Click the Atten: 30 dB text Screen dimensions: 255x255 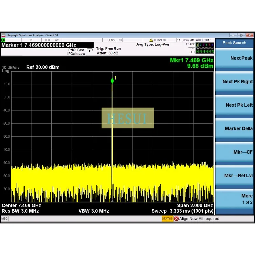(107, 53)
